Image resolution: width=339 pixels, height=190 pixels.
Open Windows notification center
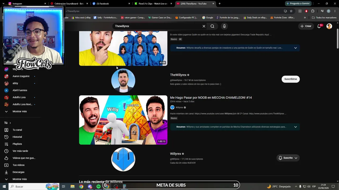(x=333, y=187)
